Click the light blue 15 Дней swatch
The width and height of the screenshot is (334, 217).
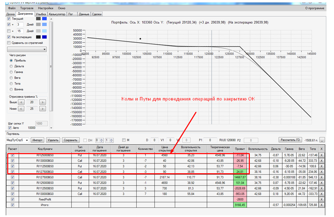[x=44, y=31]
